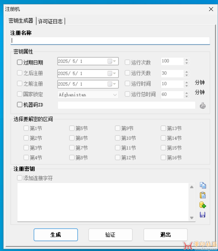Enable the 运行时间 checkbox

[127, 84]
